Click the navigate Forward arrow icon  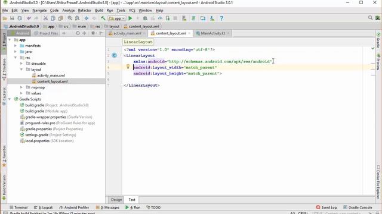(x=94, y=18)
